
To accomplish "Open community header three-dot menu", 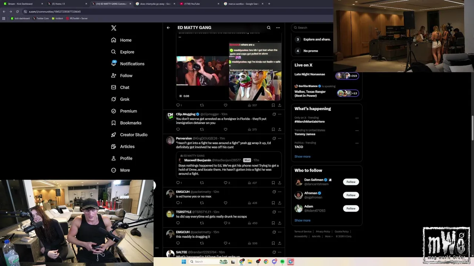I will point(278,28).
